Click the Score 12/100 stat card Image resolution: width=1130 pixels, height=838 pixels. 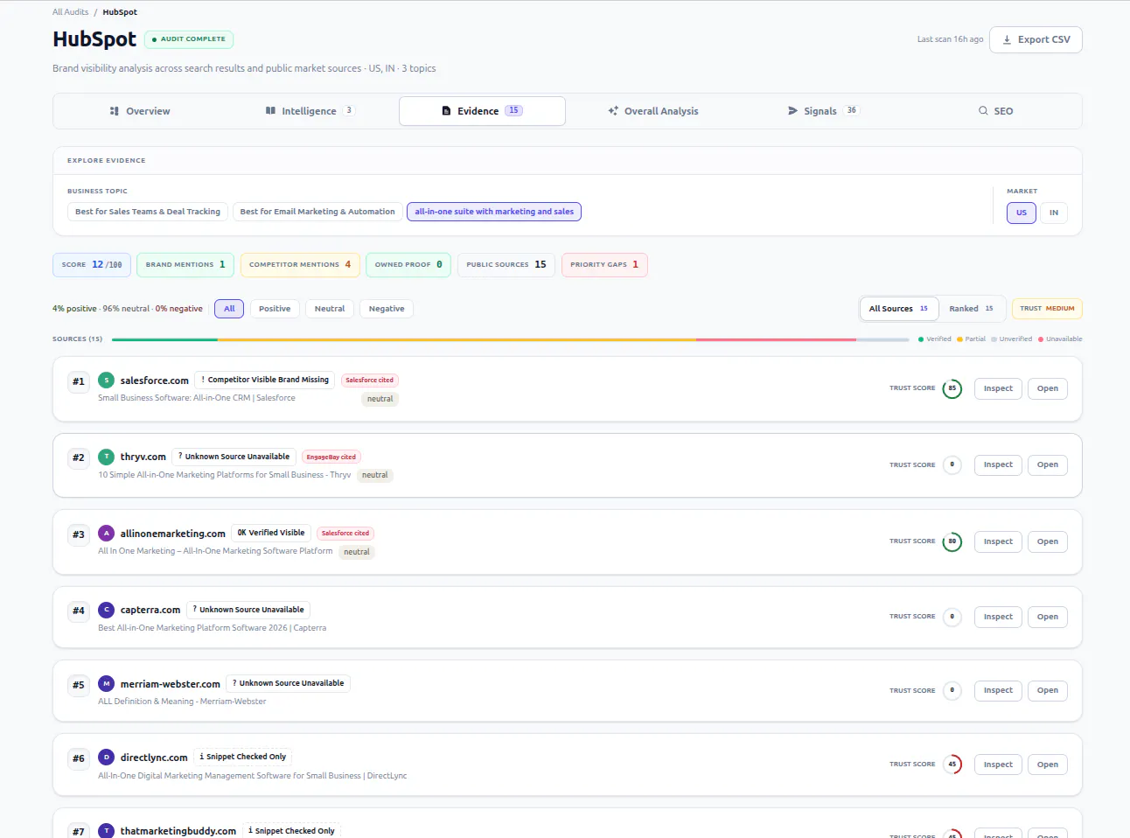pyautogui.click(x=92, y=265)
